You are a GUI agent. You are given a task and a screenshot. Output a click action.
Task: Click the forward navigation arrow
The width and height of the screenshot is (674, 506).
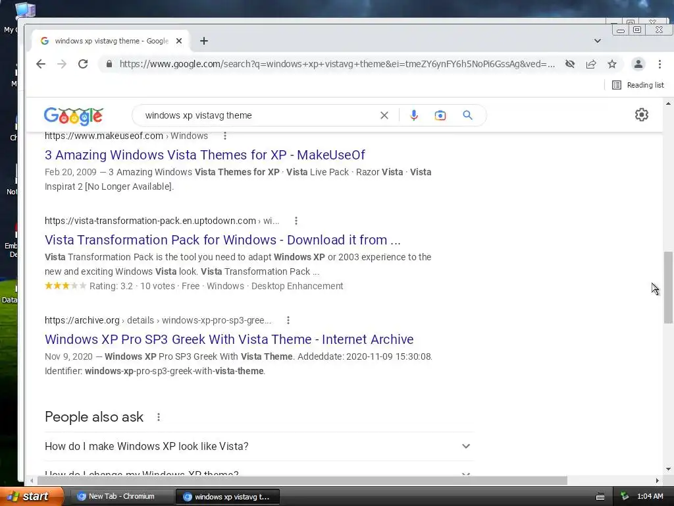pos(62,64)
